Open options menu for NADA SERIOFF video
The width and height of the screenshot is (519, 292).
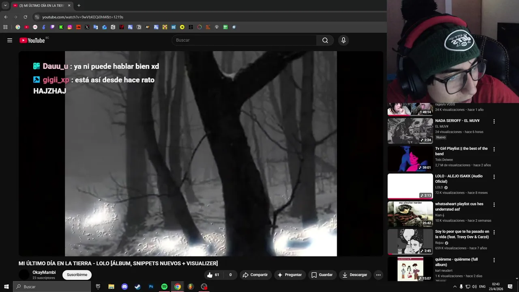(x=494, y=121)
